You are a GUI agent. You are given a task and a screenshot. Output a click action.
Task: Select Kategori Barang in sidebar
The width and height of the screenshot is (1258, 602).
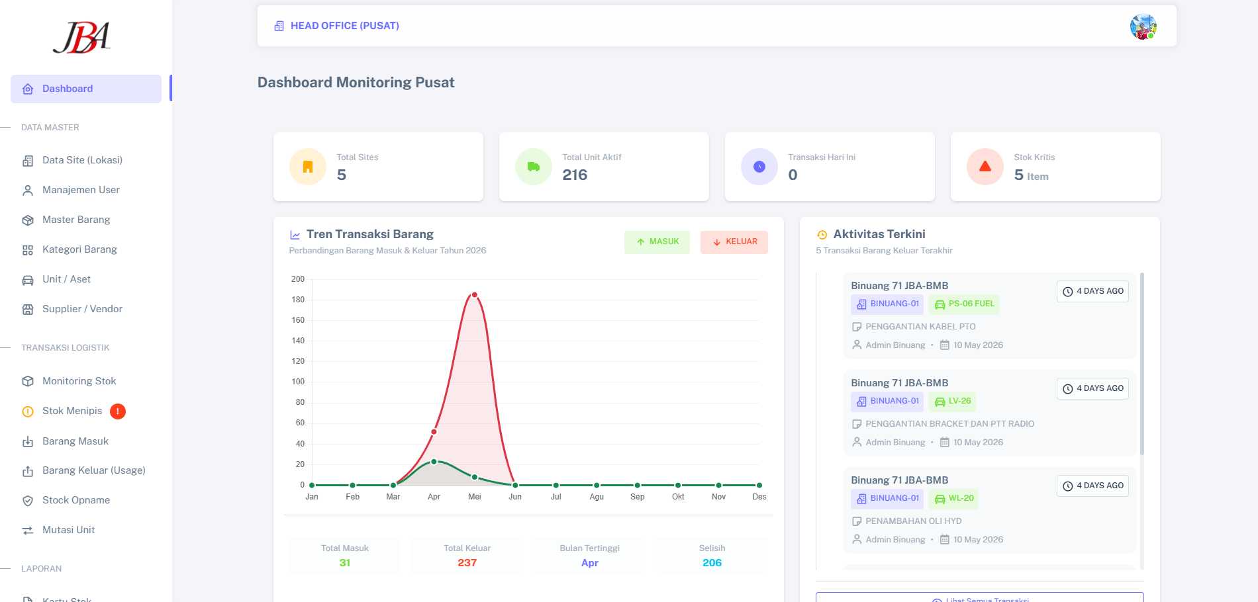click(x=79, y=249)
